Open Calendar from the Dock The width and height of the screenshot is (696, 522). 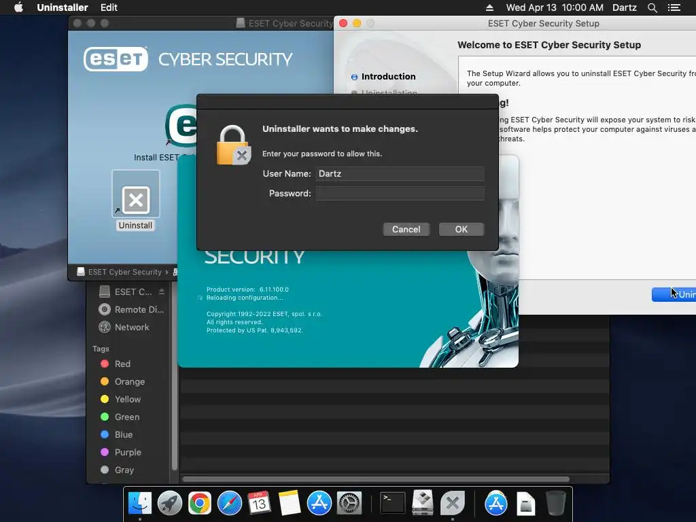point(259,504)
